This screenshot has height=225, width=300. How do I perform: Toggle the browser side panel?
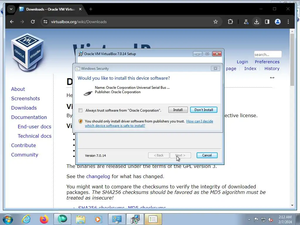pos(267,22)
